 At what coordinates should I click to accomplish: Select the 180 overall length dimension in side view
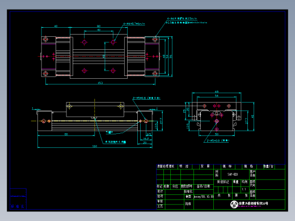[x=95, y=146]
